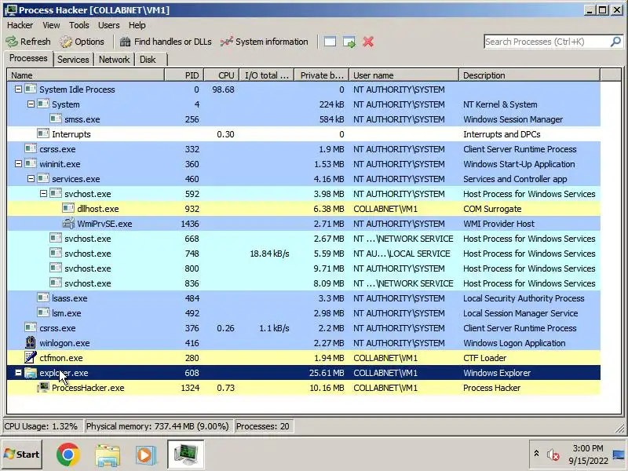Open Windows Explorer from the taskbar

108,455
